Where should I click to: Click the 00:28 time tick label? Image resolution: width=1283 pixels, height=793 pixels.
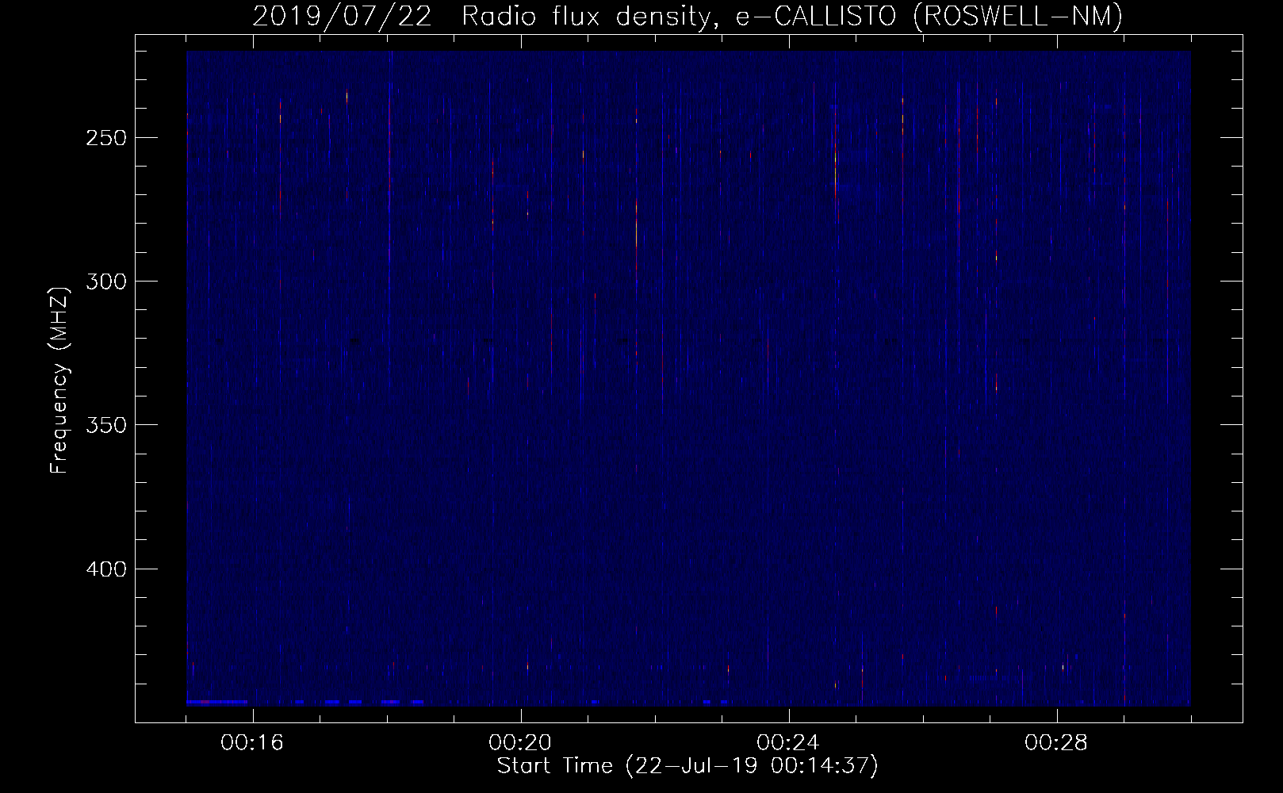tap(1057, 743)
